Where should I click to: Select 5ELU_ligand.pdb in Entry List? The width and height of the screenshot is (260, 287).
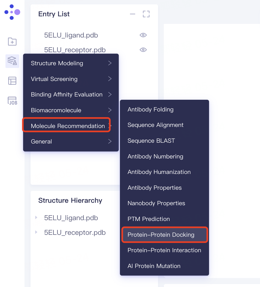(71, 35)
